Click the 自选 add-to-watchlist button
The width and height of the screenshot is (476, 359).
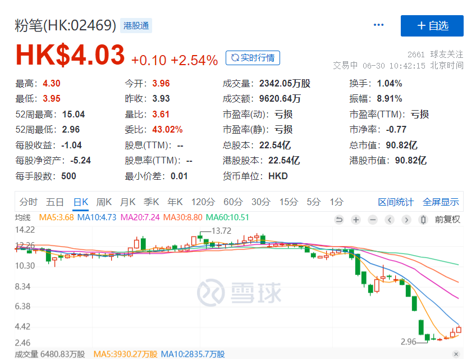[x=432, y=26]
